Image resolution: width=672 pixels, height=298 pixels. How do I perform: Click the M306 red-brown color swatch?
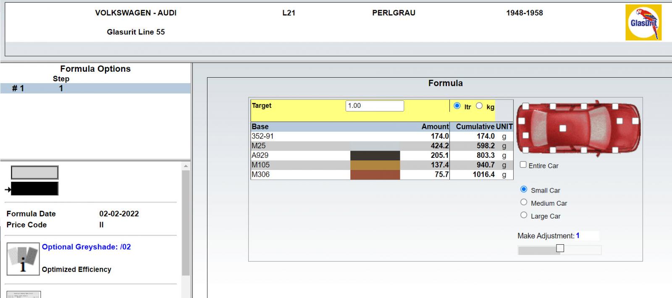pyautogui.click(x=375, y=175)
